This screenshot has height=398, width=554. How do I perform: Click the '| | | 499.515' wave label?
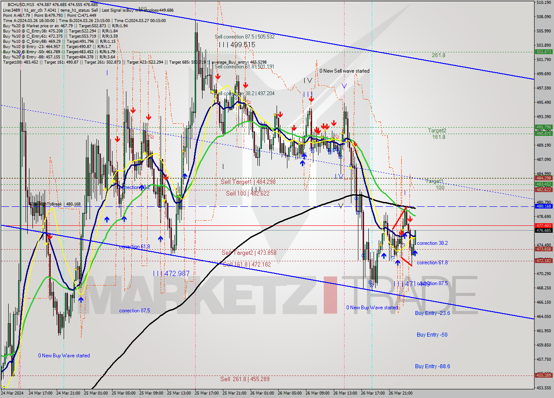(x=237, y=45)
